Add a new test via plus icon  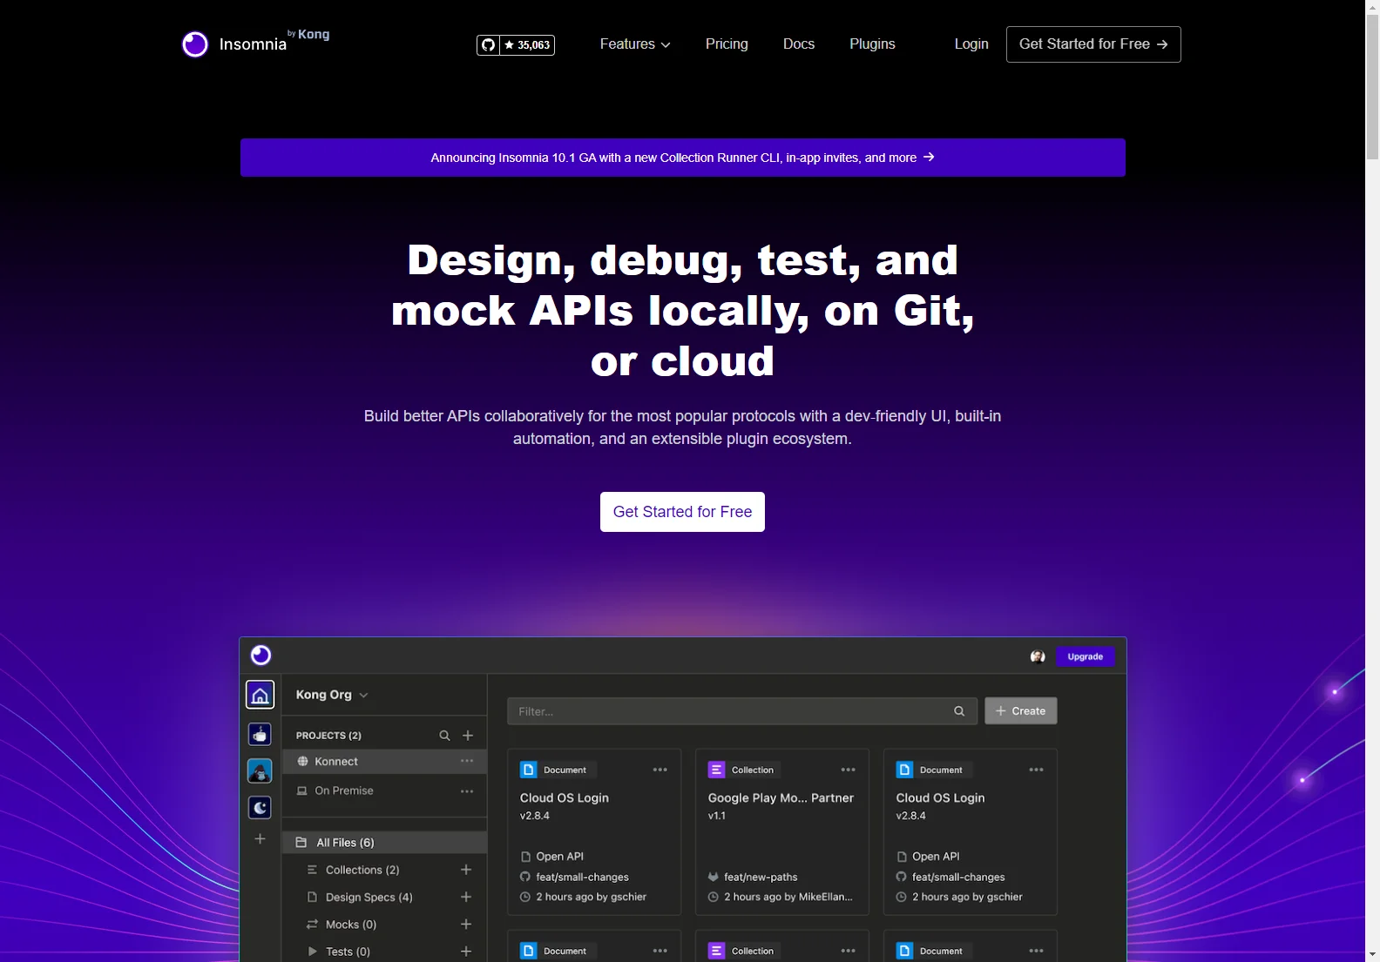tap(466, 952)
